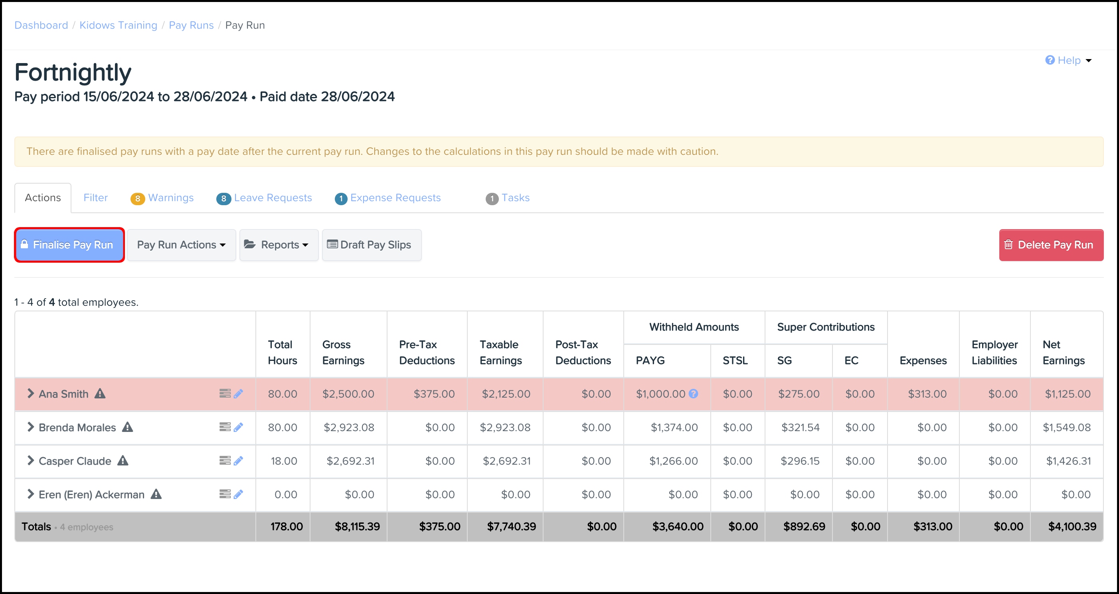The width and height of the screenshot is (1119, 594).
Task: Go to Pay Runs breadcrumb link
Action: 191,25
